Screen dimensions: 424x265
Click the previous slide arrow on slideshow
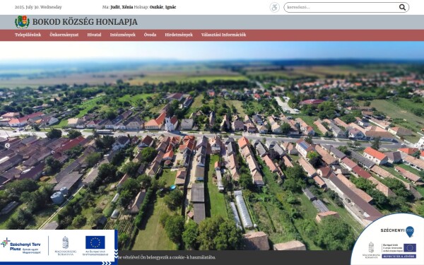click(x=7, y=146)
